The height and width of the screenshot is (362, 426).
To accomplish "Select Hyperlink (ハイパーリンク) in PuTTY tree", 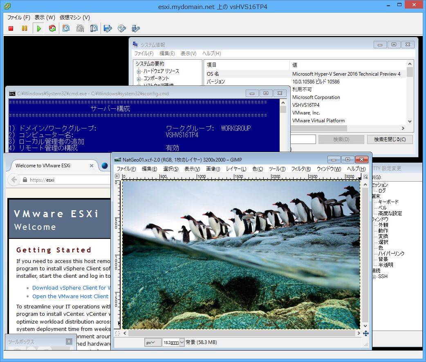I will pyautogui.click(x=391, y=254).
